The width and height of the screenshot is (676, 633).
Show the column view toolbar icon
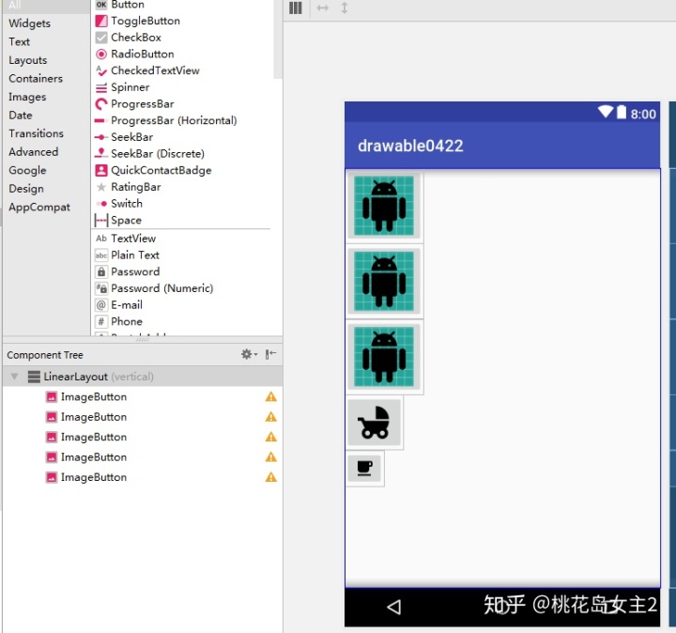[x=296, y=8]
